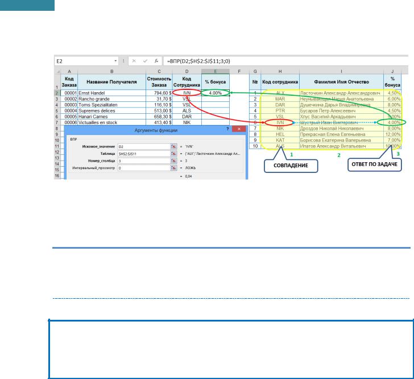Click range selector icon for Таблица field
Screen dimensions: 414x379
click(x=173, y=154)
